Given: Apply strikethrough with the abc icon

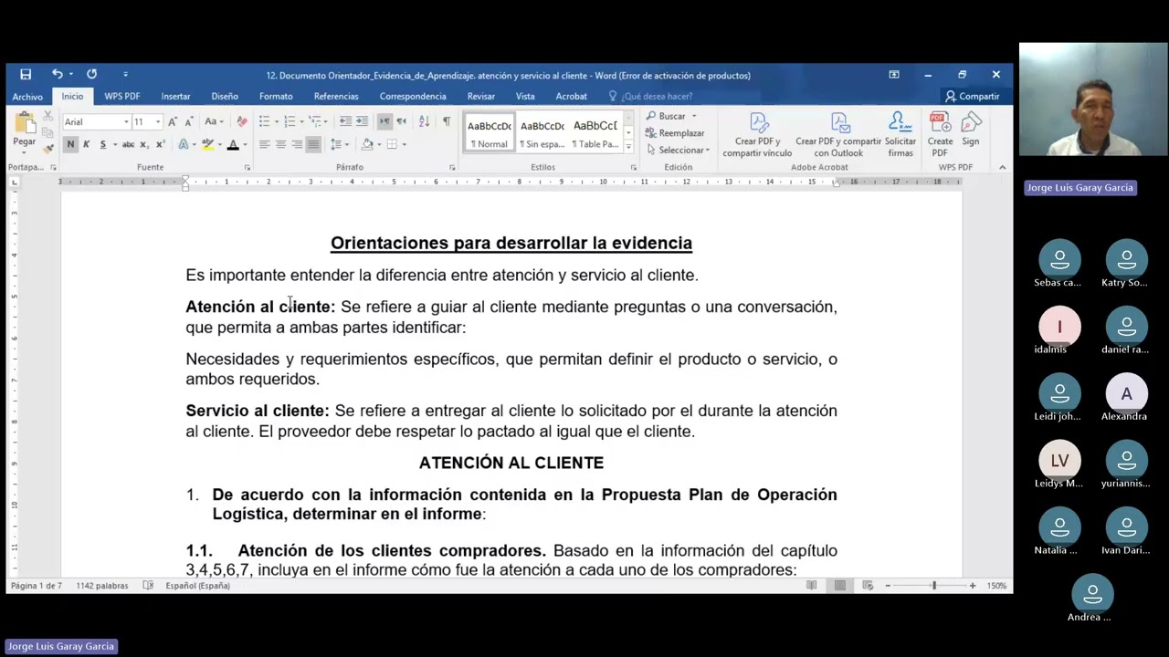Looking at the screenshot, I should pos(128,144).
